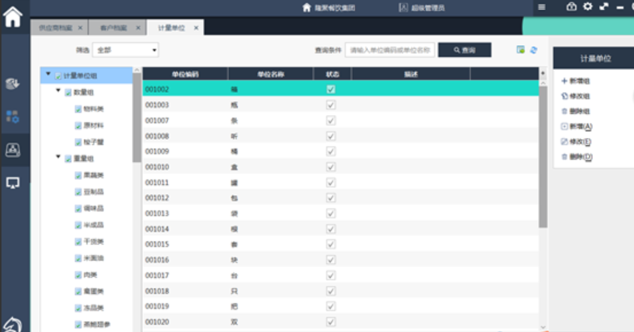
Task: Open the database import sidebar icon
Action: 13,84
